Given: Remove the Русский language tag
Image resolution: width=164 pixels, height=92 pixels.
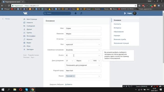Looking at the screenshot, I should pos(74,76).
